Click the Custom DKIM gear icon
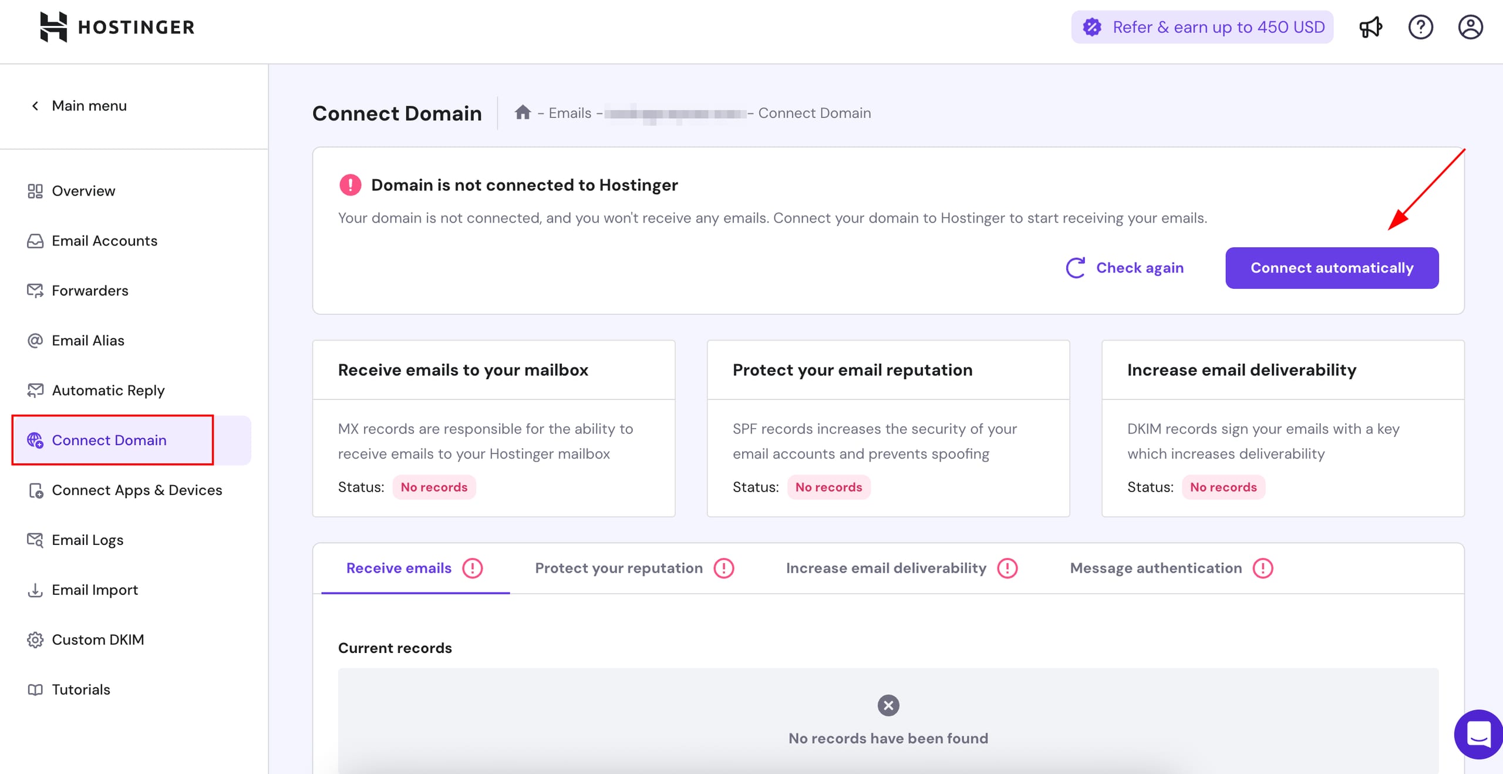The image size is (1503, 774). [35, 640]
